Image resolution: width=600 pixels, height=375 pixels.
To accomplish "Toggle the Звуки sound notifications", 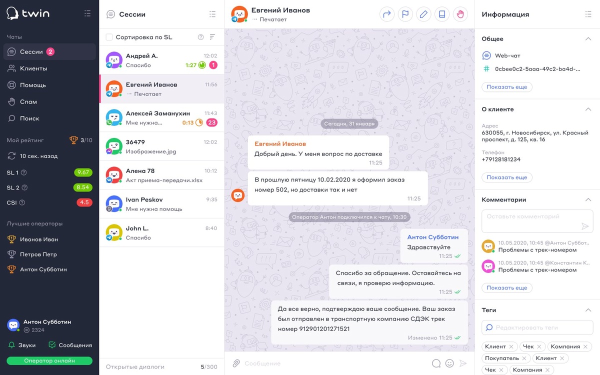I will (22, 345).
